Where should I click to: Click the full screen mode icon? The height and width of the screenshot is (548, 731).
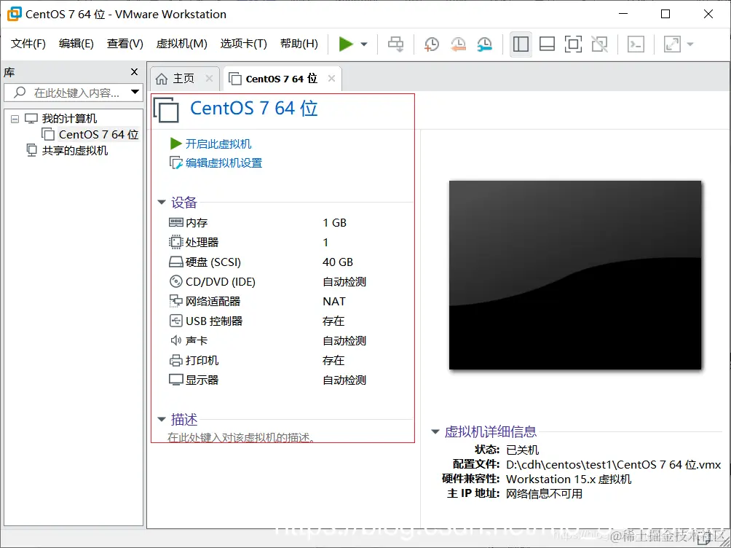pos(573,44)
